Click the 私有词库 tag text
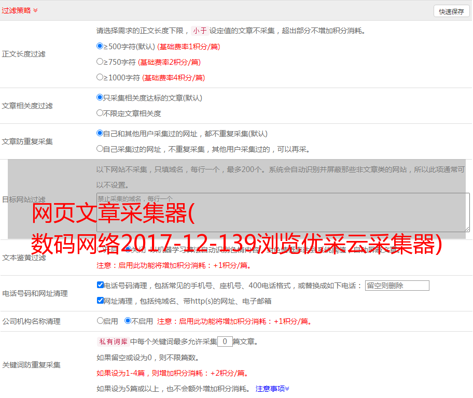Screen dimensions: 473x398 click(114, 342)
